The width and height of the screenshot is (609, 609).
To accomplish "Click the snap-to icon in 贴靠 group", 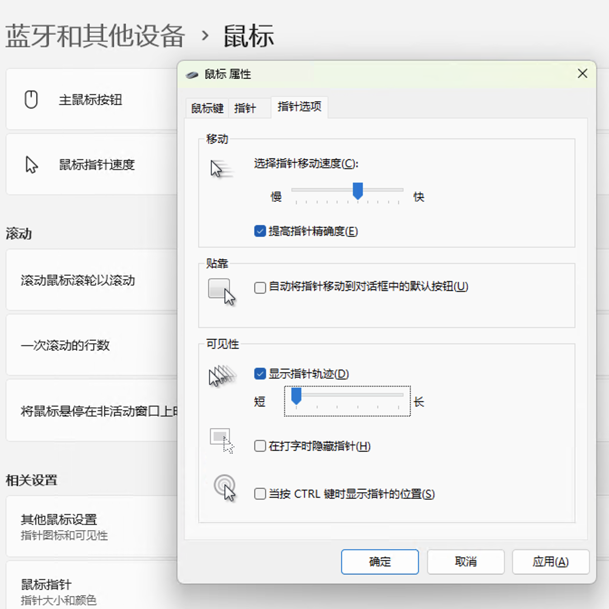I will coord(222,292).
